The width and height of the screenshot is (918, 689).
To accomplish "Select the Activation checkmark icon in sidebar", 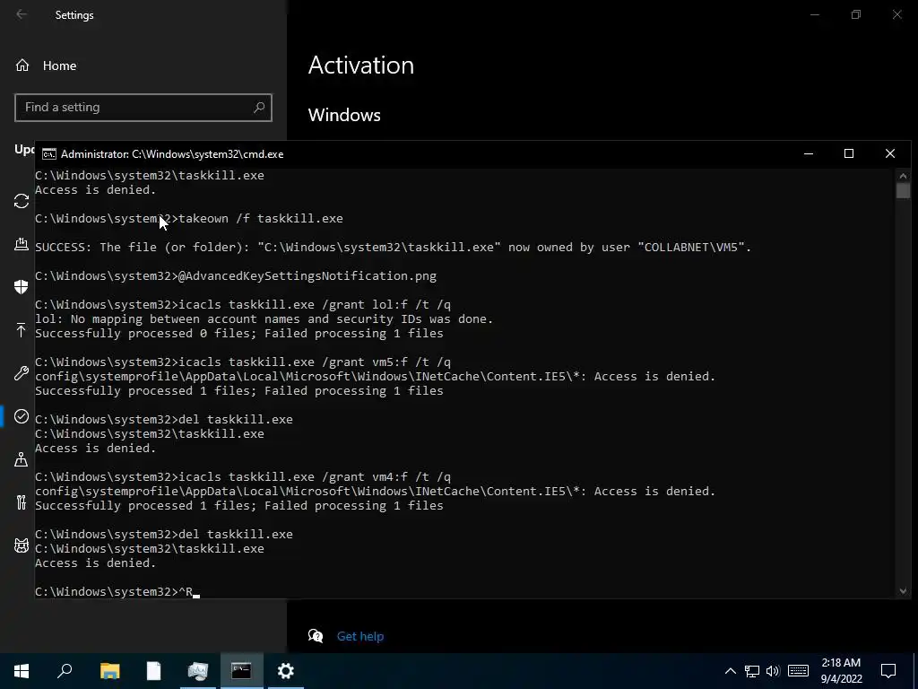I will click(x=22, y=416).
